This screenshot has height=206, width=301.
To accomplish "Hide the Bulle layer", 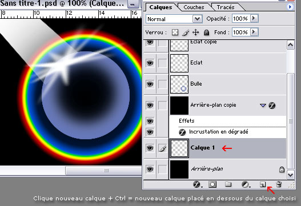I will pyautogui.click(x=150, y=84).
